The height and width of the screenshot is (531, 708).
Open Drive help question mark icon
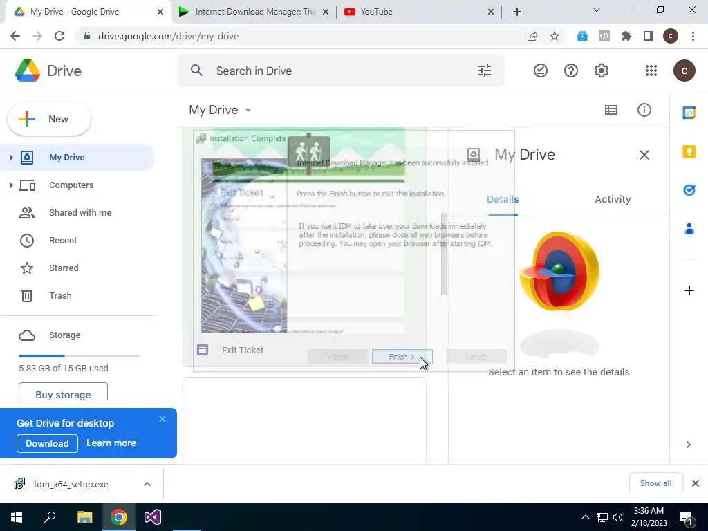(570, 71)
